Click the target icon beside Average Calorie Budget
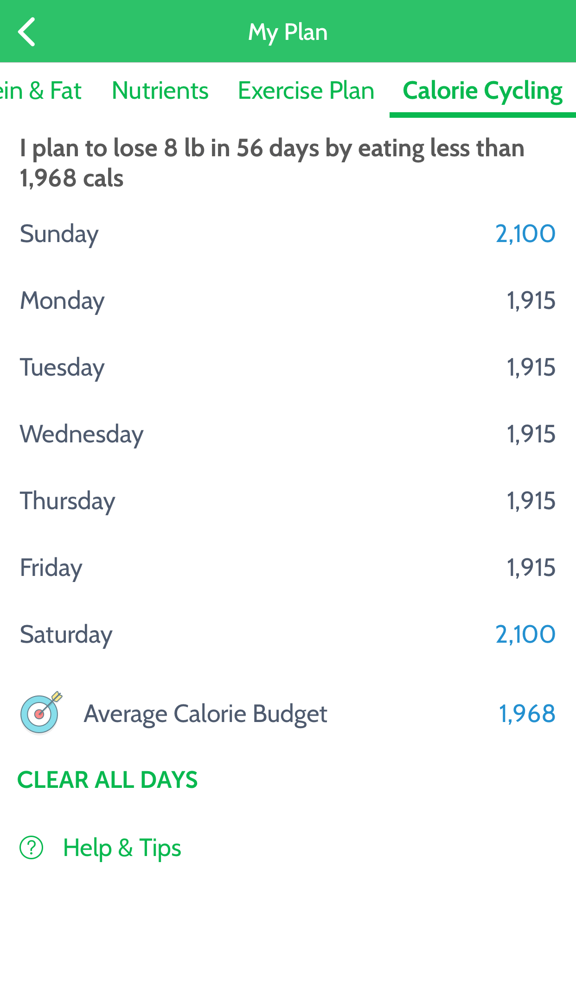Viewport: 576px width, 997px height. pyautogui.click(x=41, y=713)
